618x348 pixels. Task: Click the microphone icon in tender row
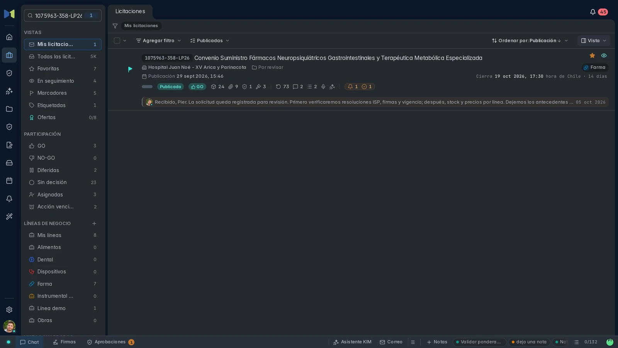pyautogui.click(x=323, y=87)
